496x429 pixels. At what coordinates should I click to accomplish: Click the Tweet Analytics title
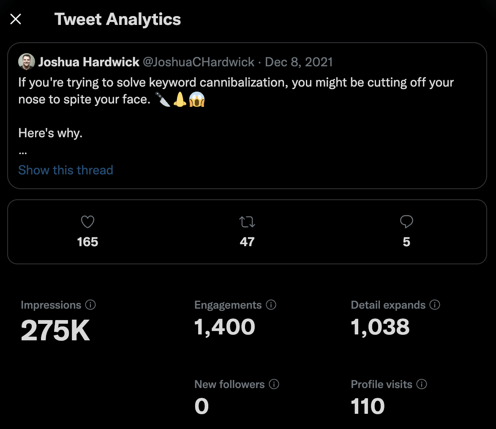point(117,19)
